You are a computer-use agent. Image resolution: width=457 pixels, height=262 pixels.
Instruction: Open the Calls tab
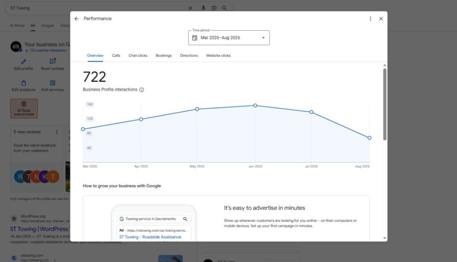point(116,55)
